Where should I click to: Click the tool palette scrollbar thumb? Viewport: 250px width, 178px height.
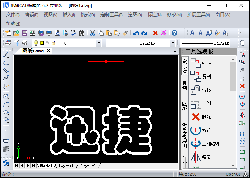(x=233, y=76)
